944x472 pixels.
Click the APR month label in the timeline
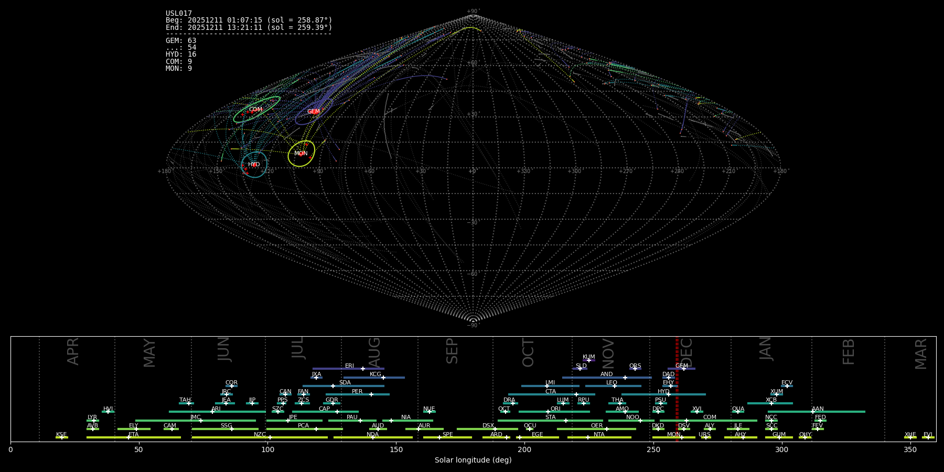coord(73,351)
